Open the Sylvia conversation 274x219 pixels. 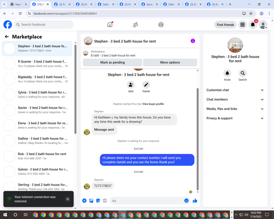click(37, 94)
